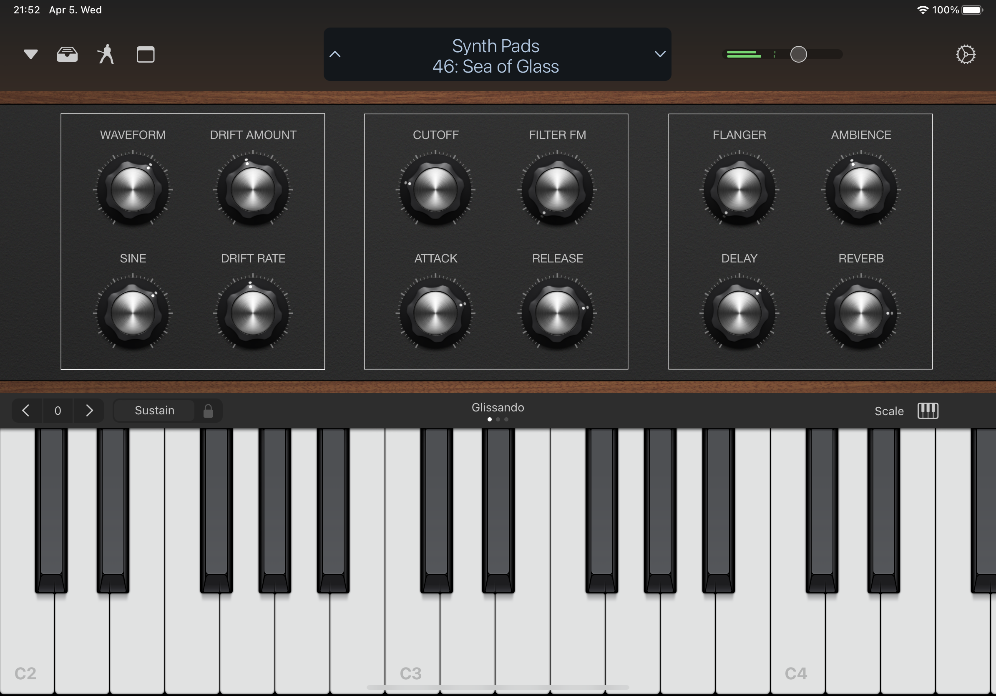Open the downward triangle navigation menu
Image resolution: width=996 pixels, height=696 pixels.
click(x=31, y=55)
